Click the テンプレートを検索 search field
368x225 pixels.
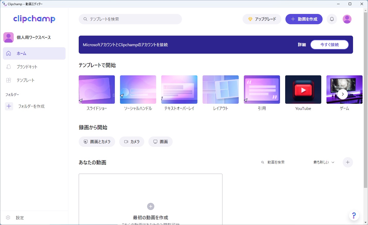130,19
